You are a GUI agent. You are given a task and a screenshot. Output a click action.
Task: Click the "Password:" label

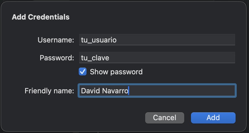pos(57,58)
